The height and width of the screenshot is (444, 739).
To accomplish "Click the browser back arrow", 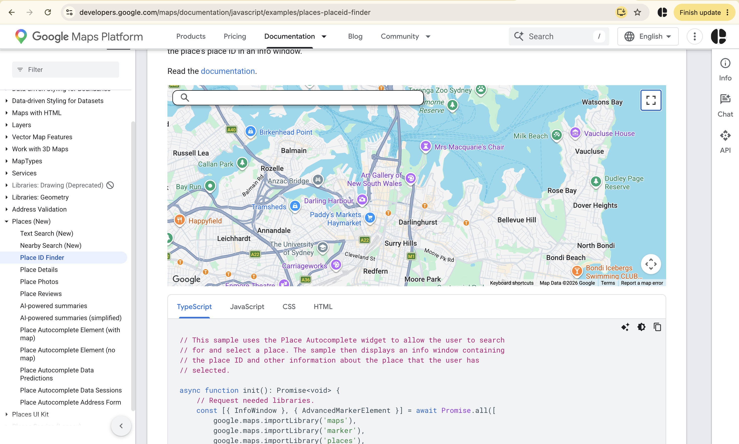I will tap(12, 12).
